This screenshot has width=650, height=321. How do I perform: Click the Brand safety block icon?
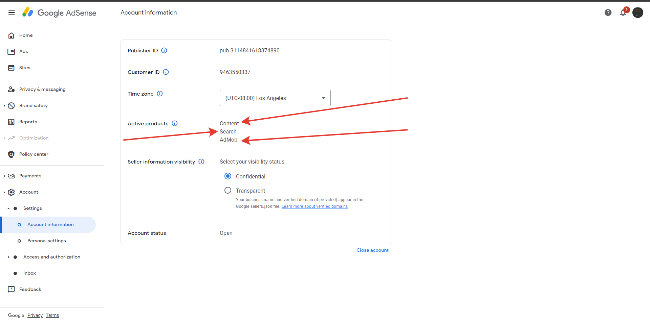(11, 106)
